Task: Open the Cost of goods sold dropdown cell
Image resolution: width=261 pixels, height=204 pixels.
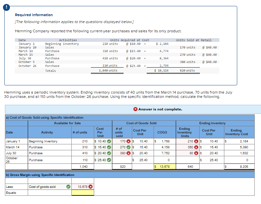Action: (x=50, y=187)
